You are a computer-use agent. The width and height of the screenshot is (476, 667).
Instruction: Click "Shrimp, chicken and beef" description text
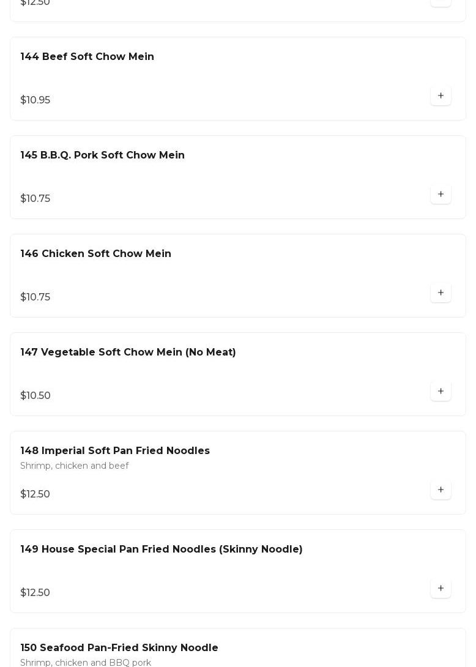point(75,466)
